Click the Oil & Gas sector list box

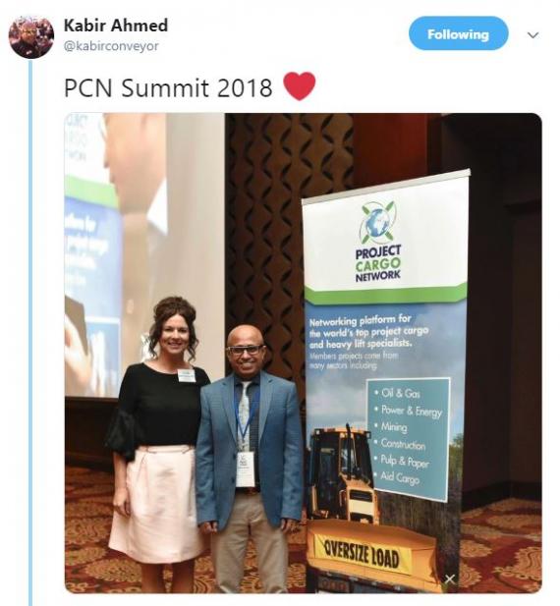pyautogui.click(x=408, y=438)
